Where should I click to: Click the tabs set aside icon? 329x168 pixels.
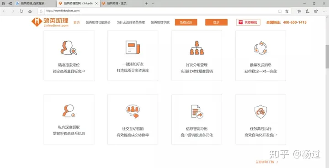point(3,3)
